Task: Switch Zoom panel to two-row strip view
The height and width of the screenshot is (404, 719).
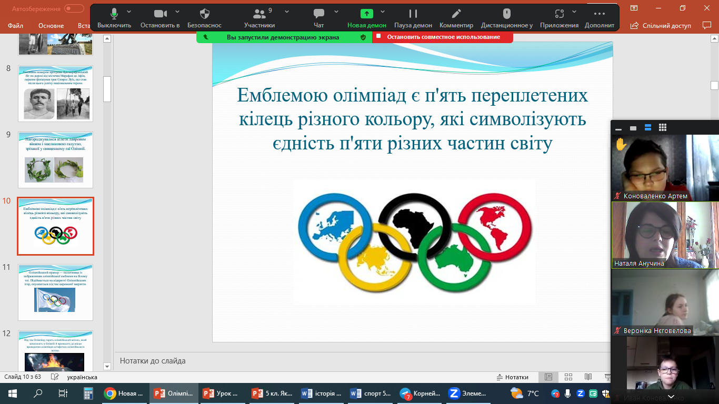Action: (648, 128)
